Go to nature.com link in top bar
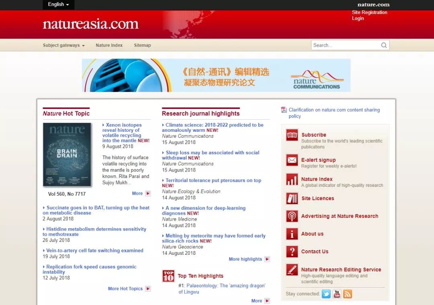434x305 pixels. coord(373,5)
